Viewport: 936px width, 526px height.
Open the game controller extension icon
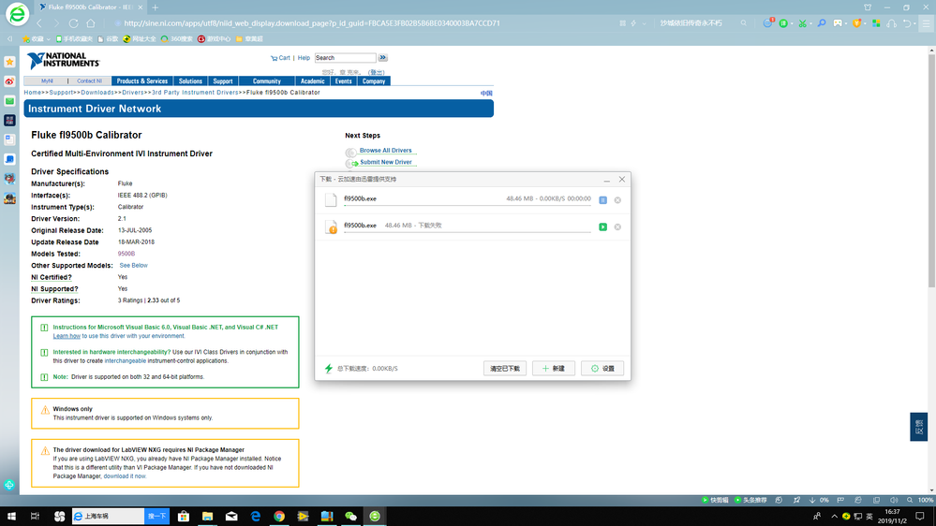click(x=839, y=23)
